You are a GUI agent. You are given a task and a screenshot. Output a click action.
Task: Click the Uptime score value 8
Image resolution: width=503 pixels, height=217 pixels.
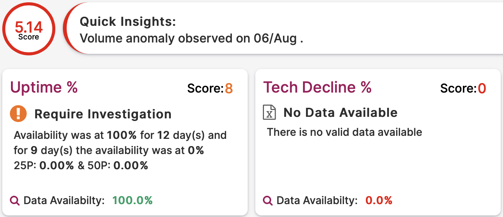[229, 89]
